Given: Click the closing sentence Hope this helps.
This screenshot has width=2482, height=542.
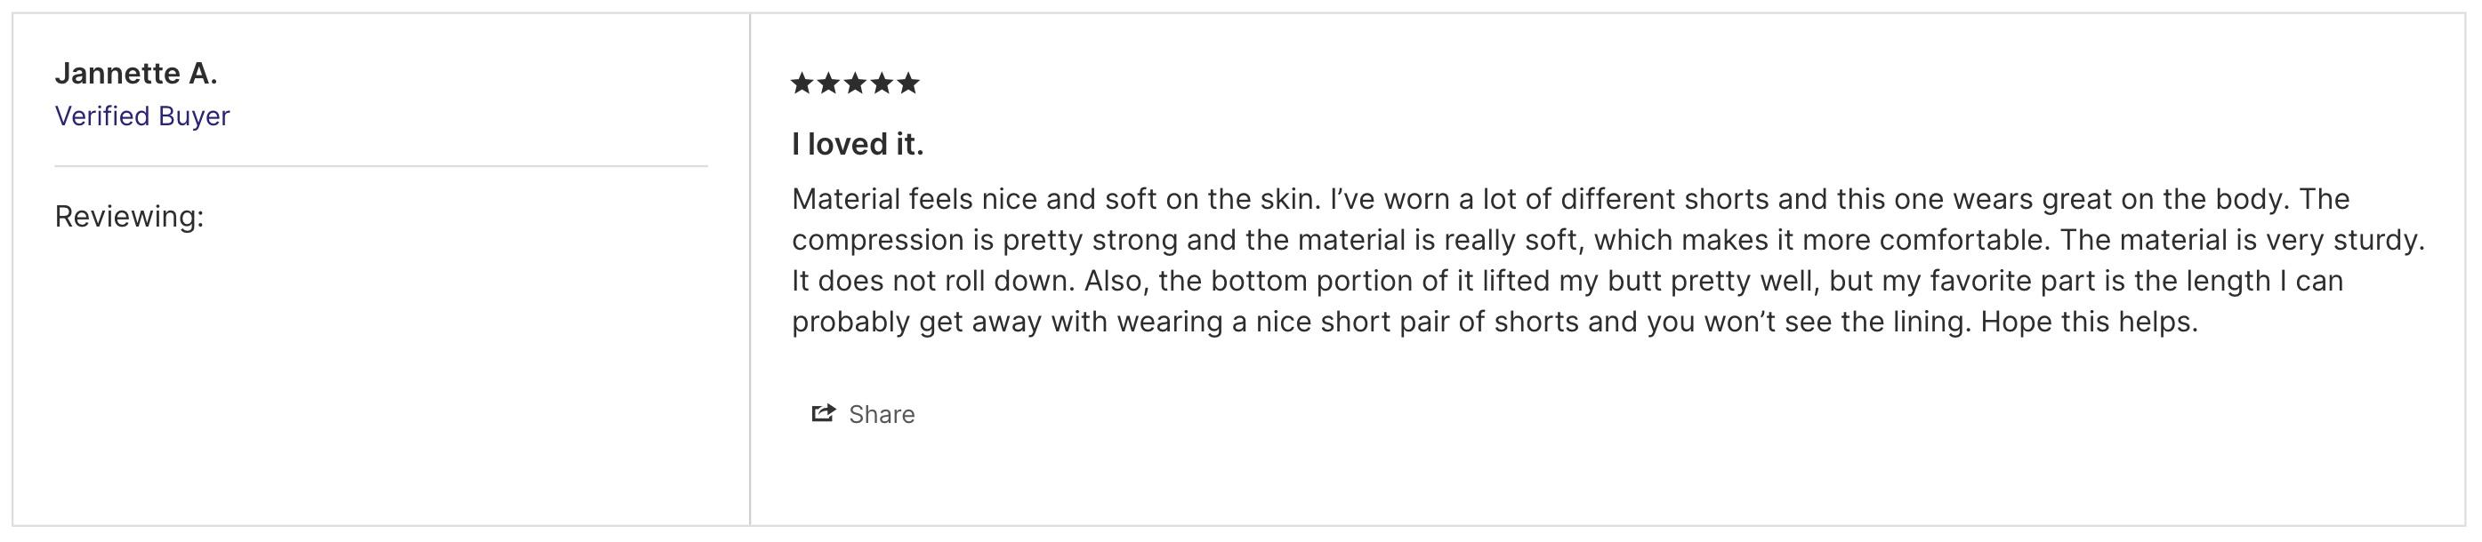Looking at the screenshot, I should click(x=2089, y=322).
